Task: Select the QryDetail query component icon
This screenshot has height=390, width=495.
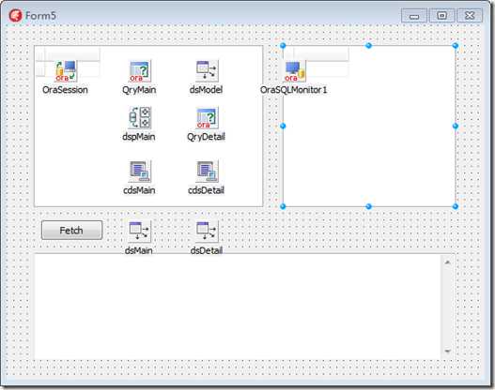Action: tap(207, 118)
